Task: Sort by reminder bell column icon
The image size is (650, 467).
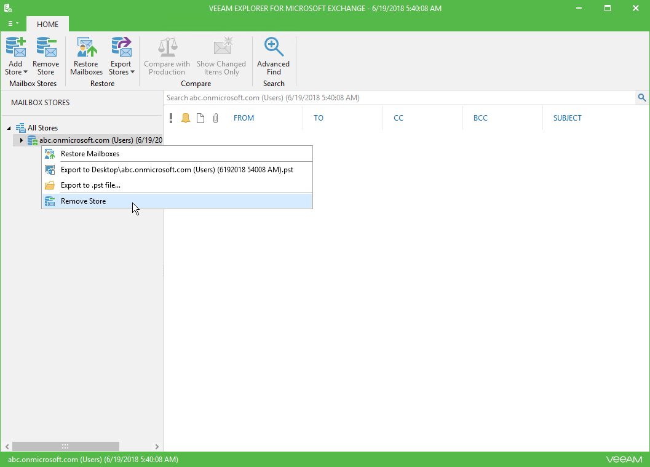Action: point(186,118)
